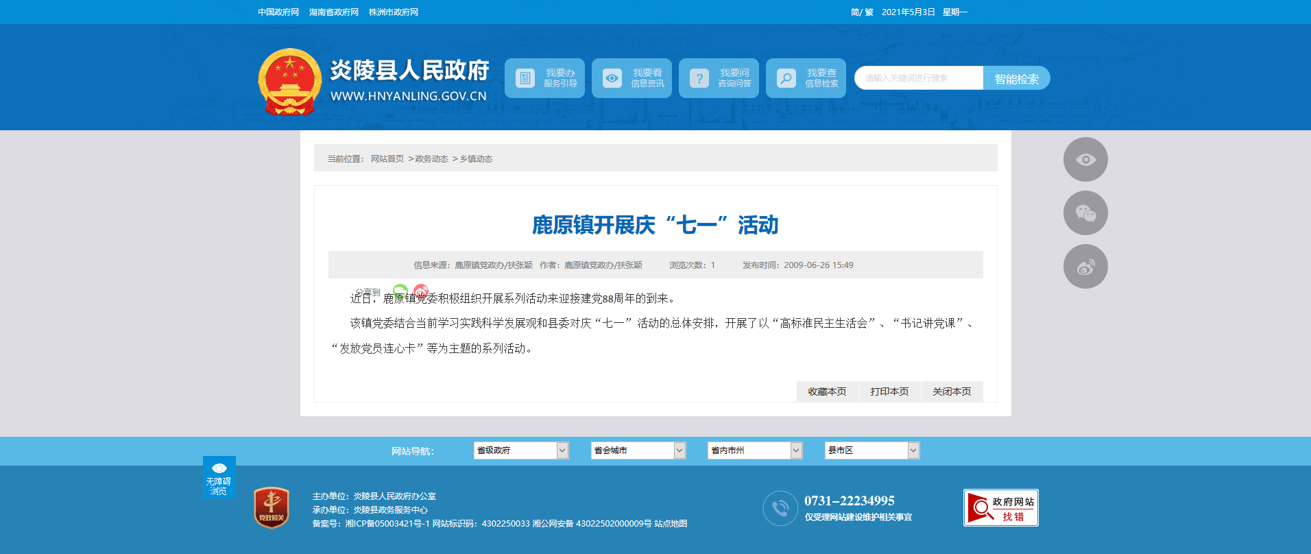1311x554 pixels.
Task: Share article via red Weibo icon
Action: [x=421, y=291]
